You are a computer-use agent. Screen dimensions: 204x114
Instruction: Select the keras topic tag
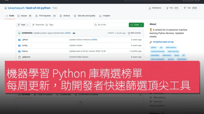[x=176, y=55]
